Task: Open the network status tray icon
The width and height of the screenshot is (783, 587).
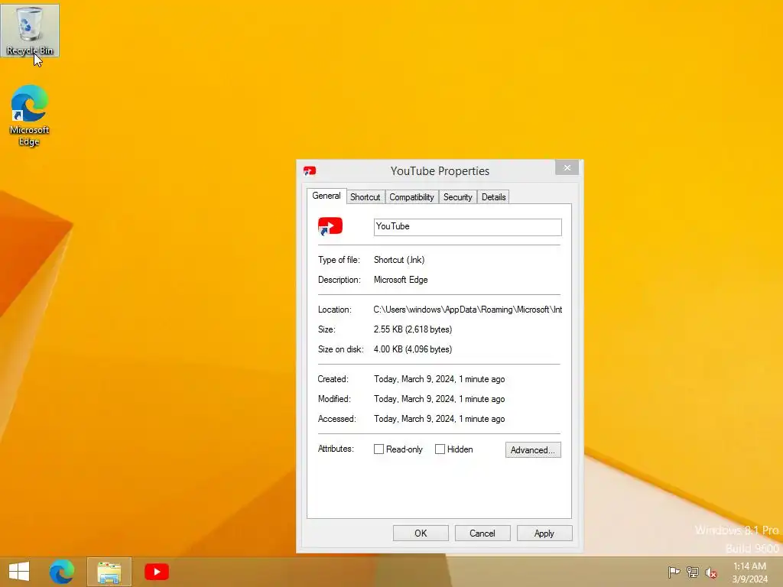Action: 693,572
